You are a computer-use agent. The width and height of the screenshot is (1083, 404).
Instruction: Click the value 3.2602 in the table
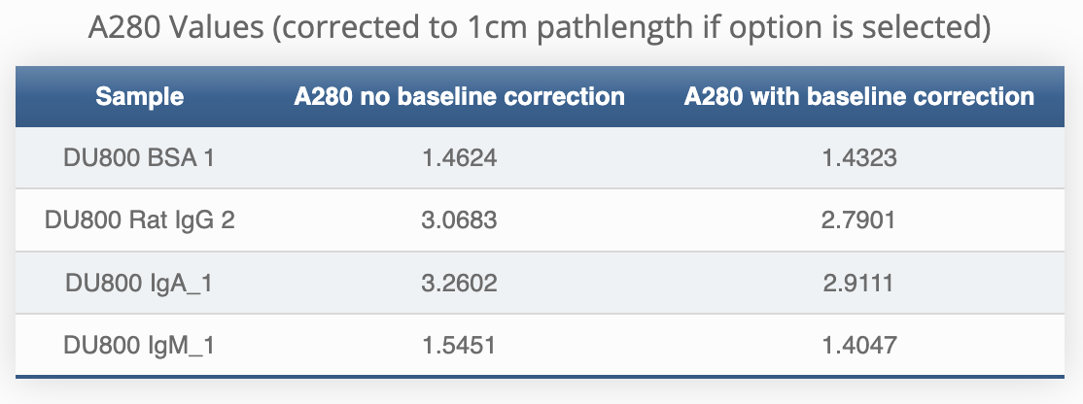(460, 283)
